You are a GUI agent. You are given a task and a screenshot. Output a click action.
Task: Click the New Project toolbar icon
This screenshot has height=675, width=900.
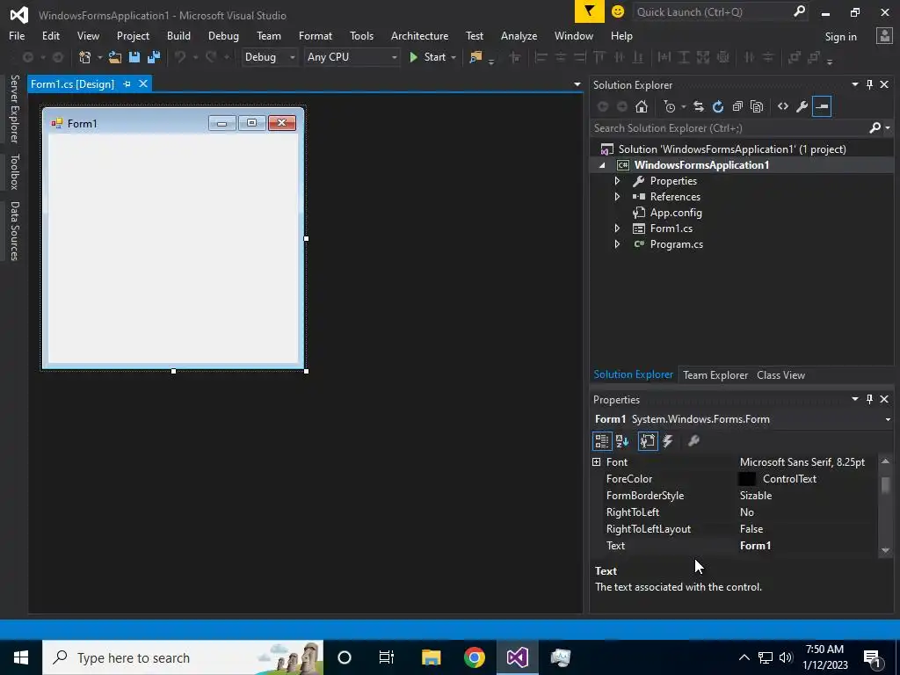[85, 57]
